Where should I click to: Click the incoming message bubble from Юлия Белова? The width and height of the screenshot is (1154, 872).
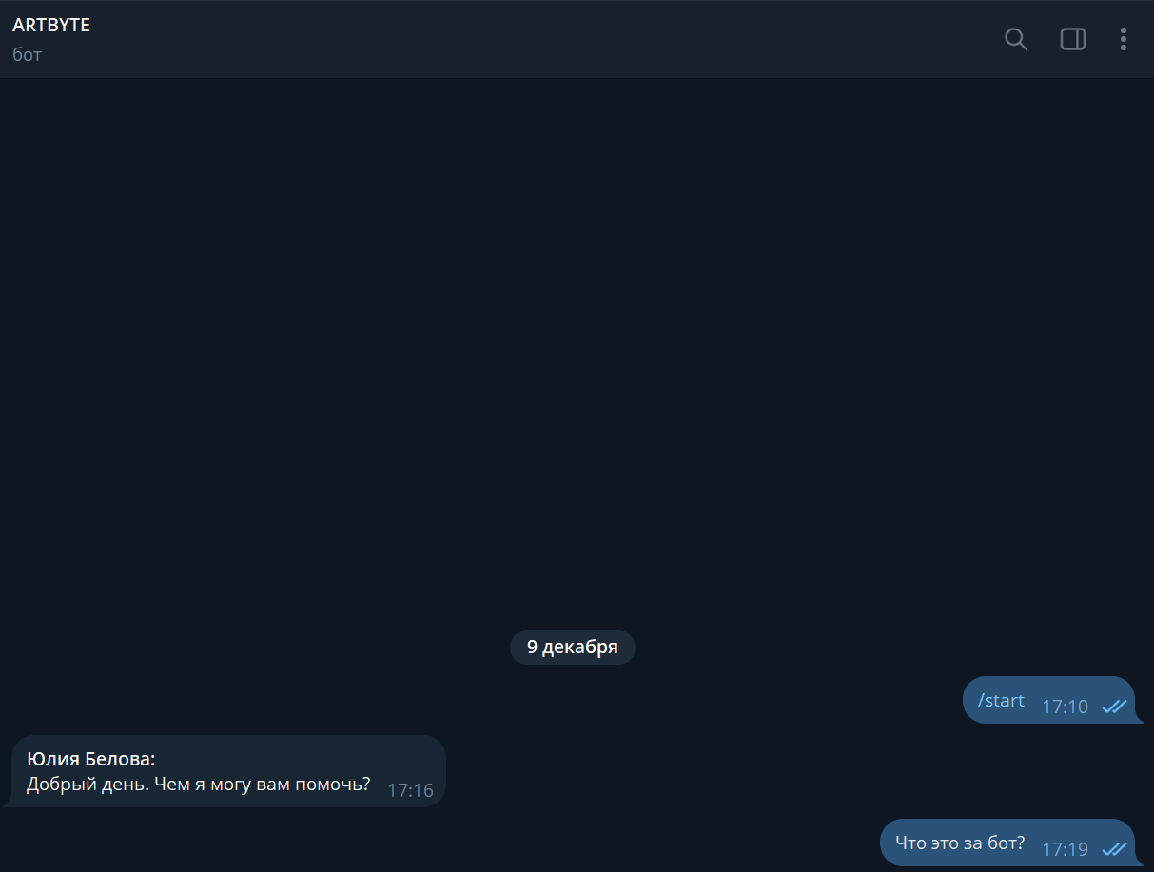[226, 771]
